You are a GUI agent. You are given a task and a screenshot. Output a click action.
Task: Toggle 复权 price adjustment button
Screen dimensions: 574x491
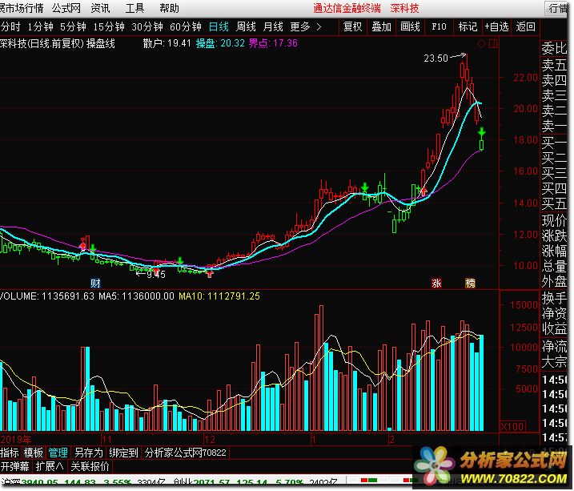point(352,26)
